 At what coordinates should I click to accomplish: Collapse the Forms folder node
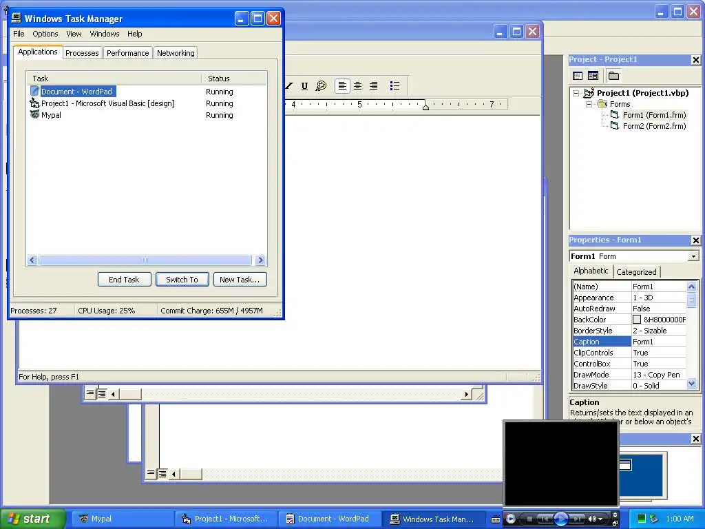click(589, 104)
